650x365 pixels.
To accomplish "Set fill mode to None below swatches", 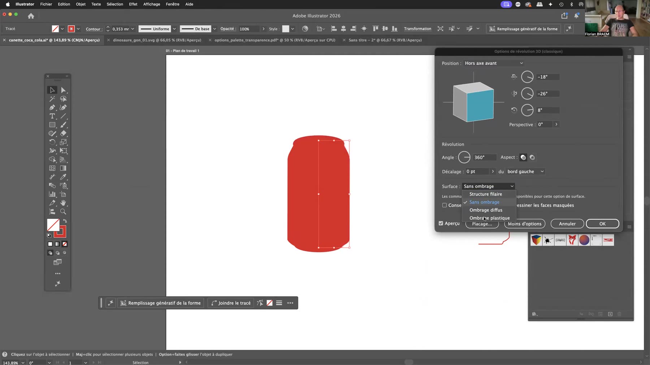I will pos(65,244).
